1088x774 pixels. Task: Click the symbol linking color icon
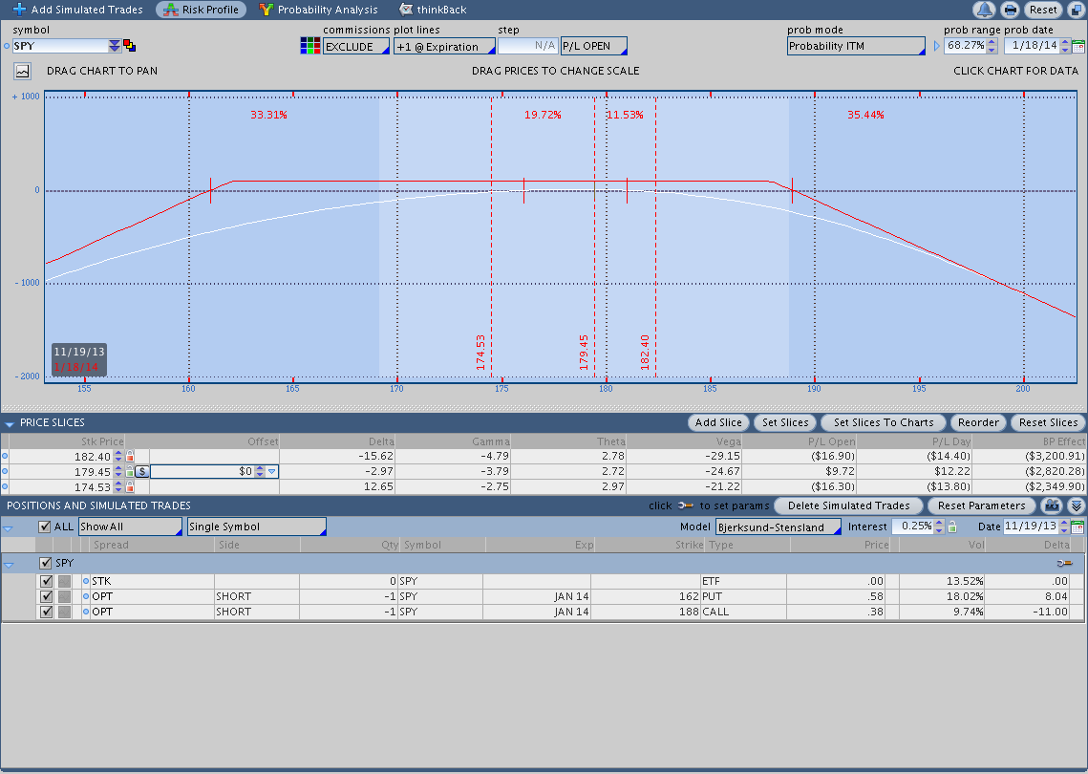(129, 46)
